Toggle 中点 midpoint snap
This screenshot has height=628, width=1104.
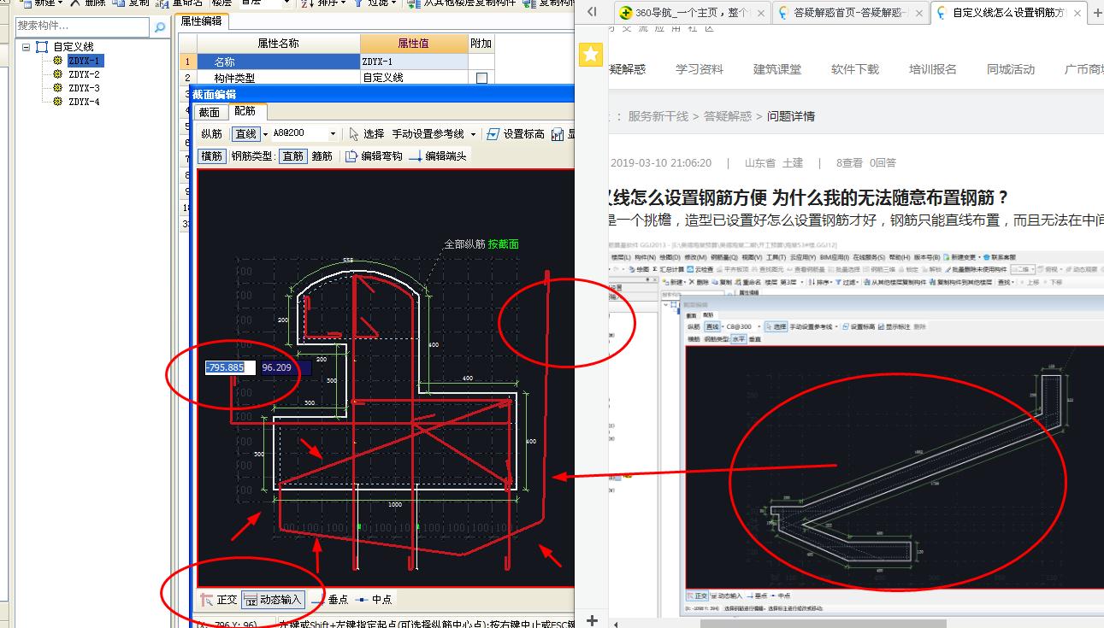point(374,600)
